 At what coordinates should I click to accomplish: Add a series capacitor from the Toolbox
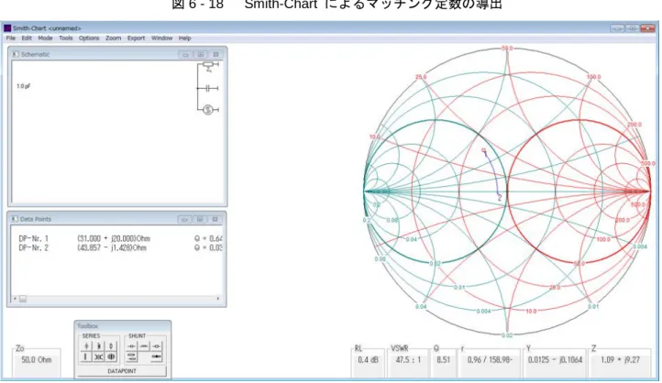(86, 345)
